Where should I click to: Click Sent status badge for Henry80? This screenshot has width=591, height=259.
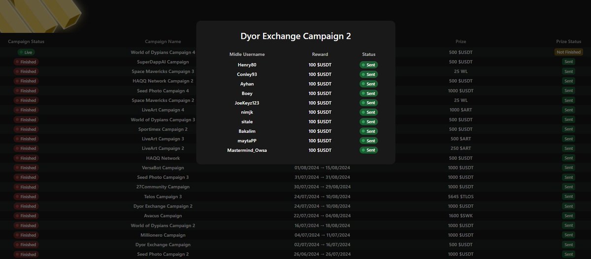coord(368,65)
